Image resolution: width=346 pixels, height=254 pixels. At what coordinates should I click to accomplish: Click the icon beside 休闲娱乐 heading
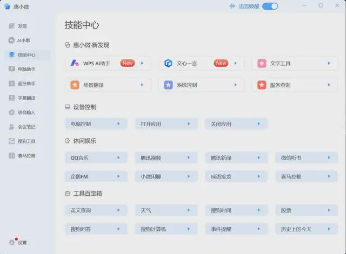[x=67, y=141]
